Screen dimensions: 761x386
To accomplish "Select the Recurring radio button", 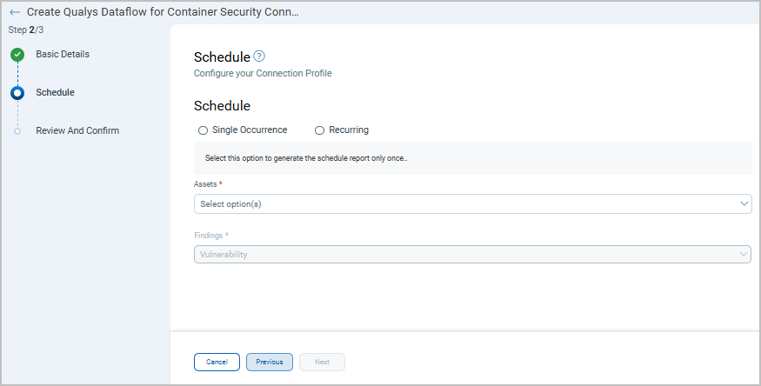I will tap(320, 130).
